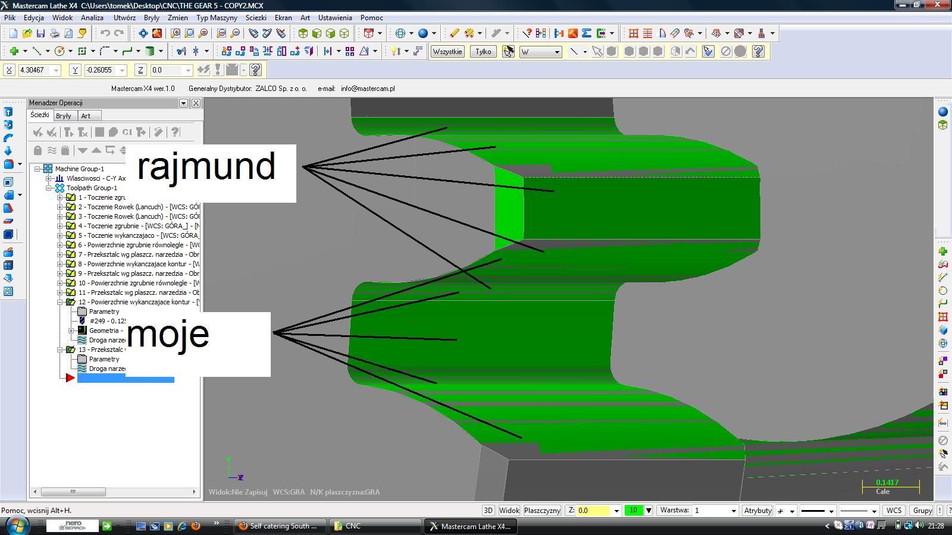Click the blue Sigma icon
The width and height of the screenshot is (952, 535).
(x=587, y=33)
